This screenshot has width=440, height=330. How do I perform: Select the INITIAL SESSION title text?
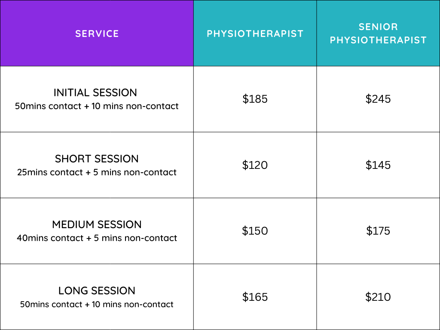pyautogui.click(x=95, y=93)
